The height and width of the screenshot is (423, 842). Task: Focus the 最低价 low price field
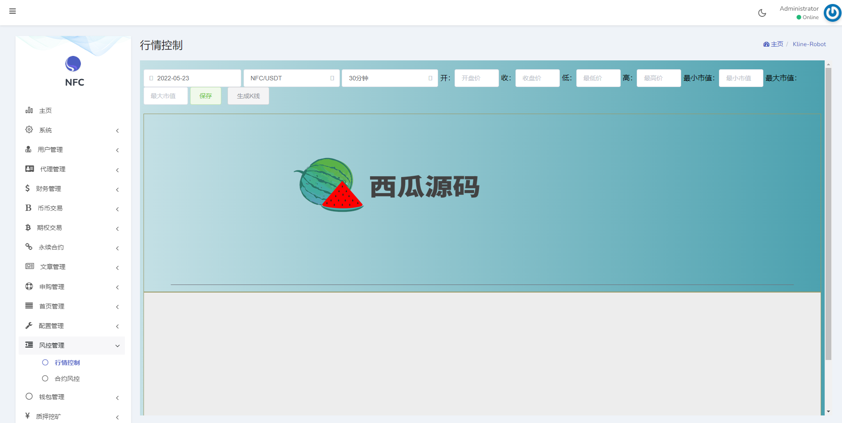(598, 78)
